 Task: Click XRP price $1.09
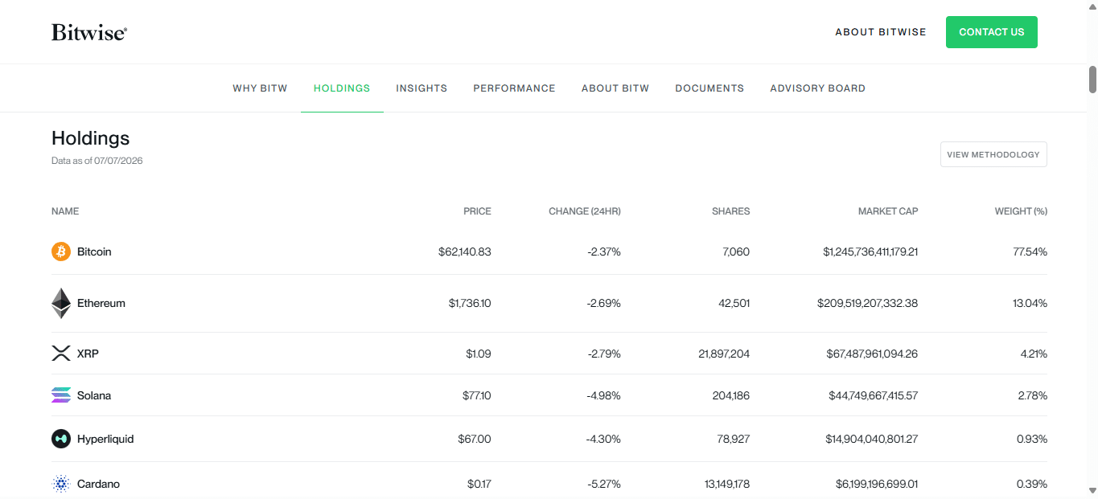pos(478,354)
